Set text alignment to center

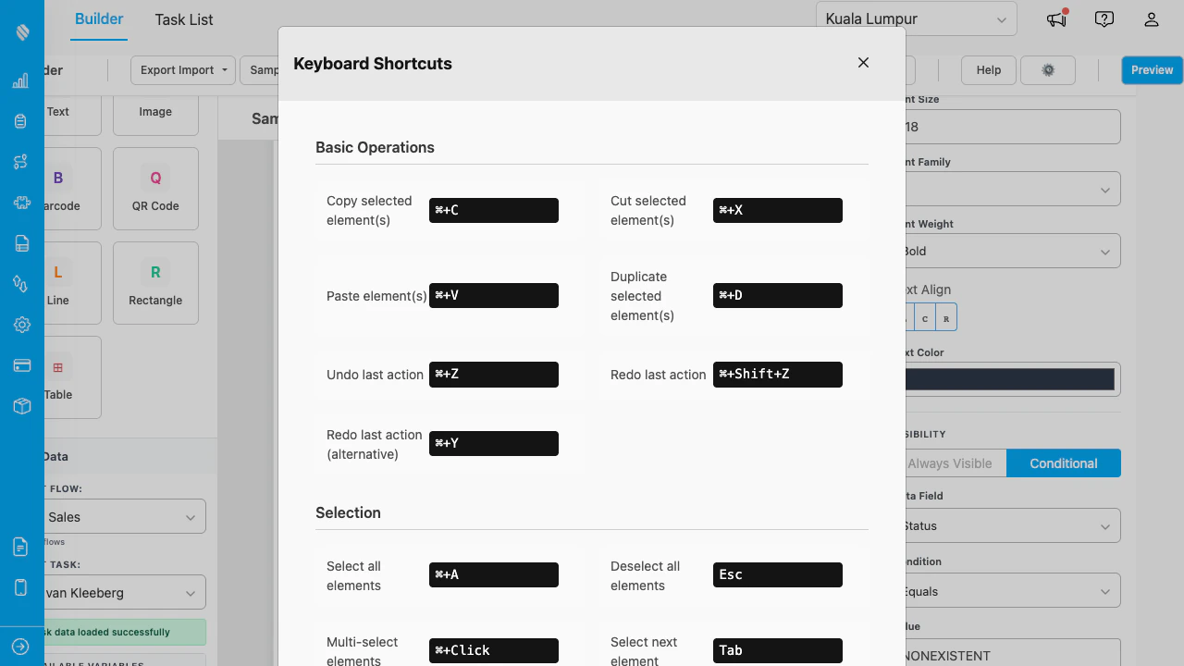[924, 317]
